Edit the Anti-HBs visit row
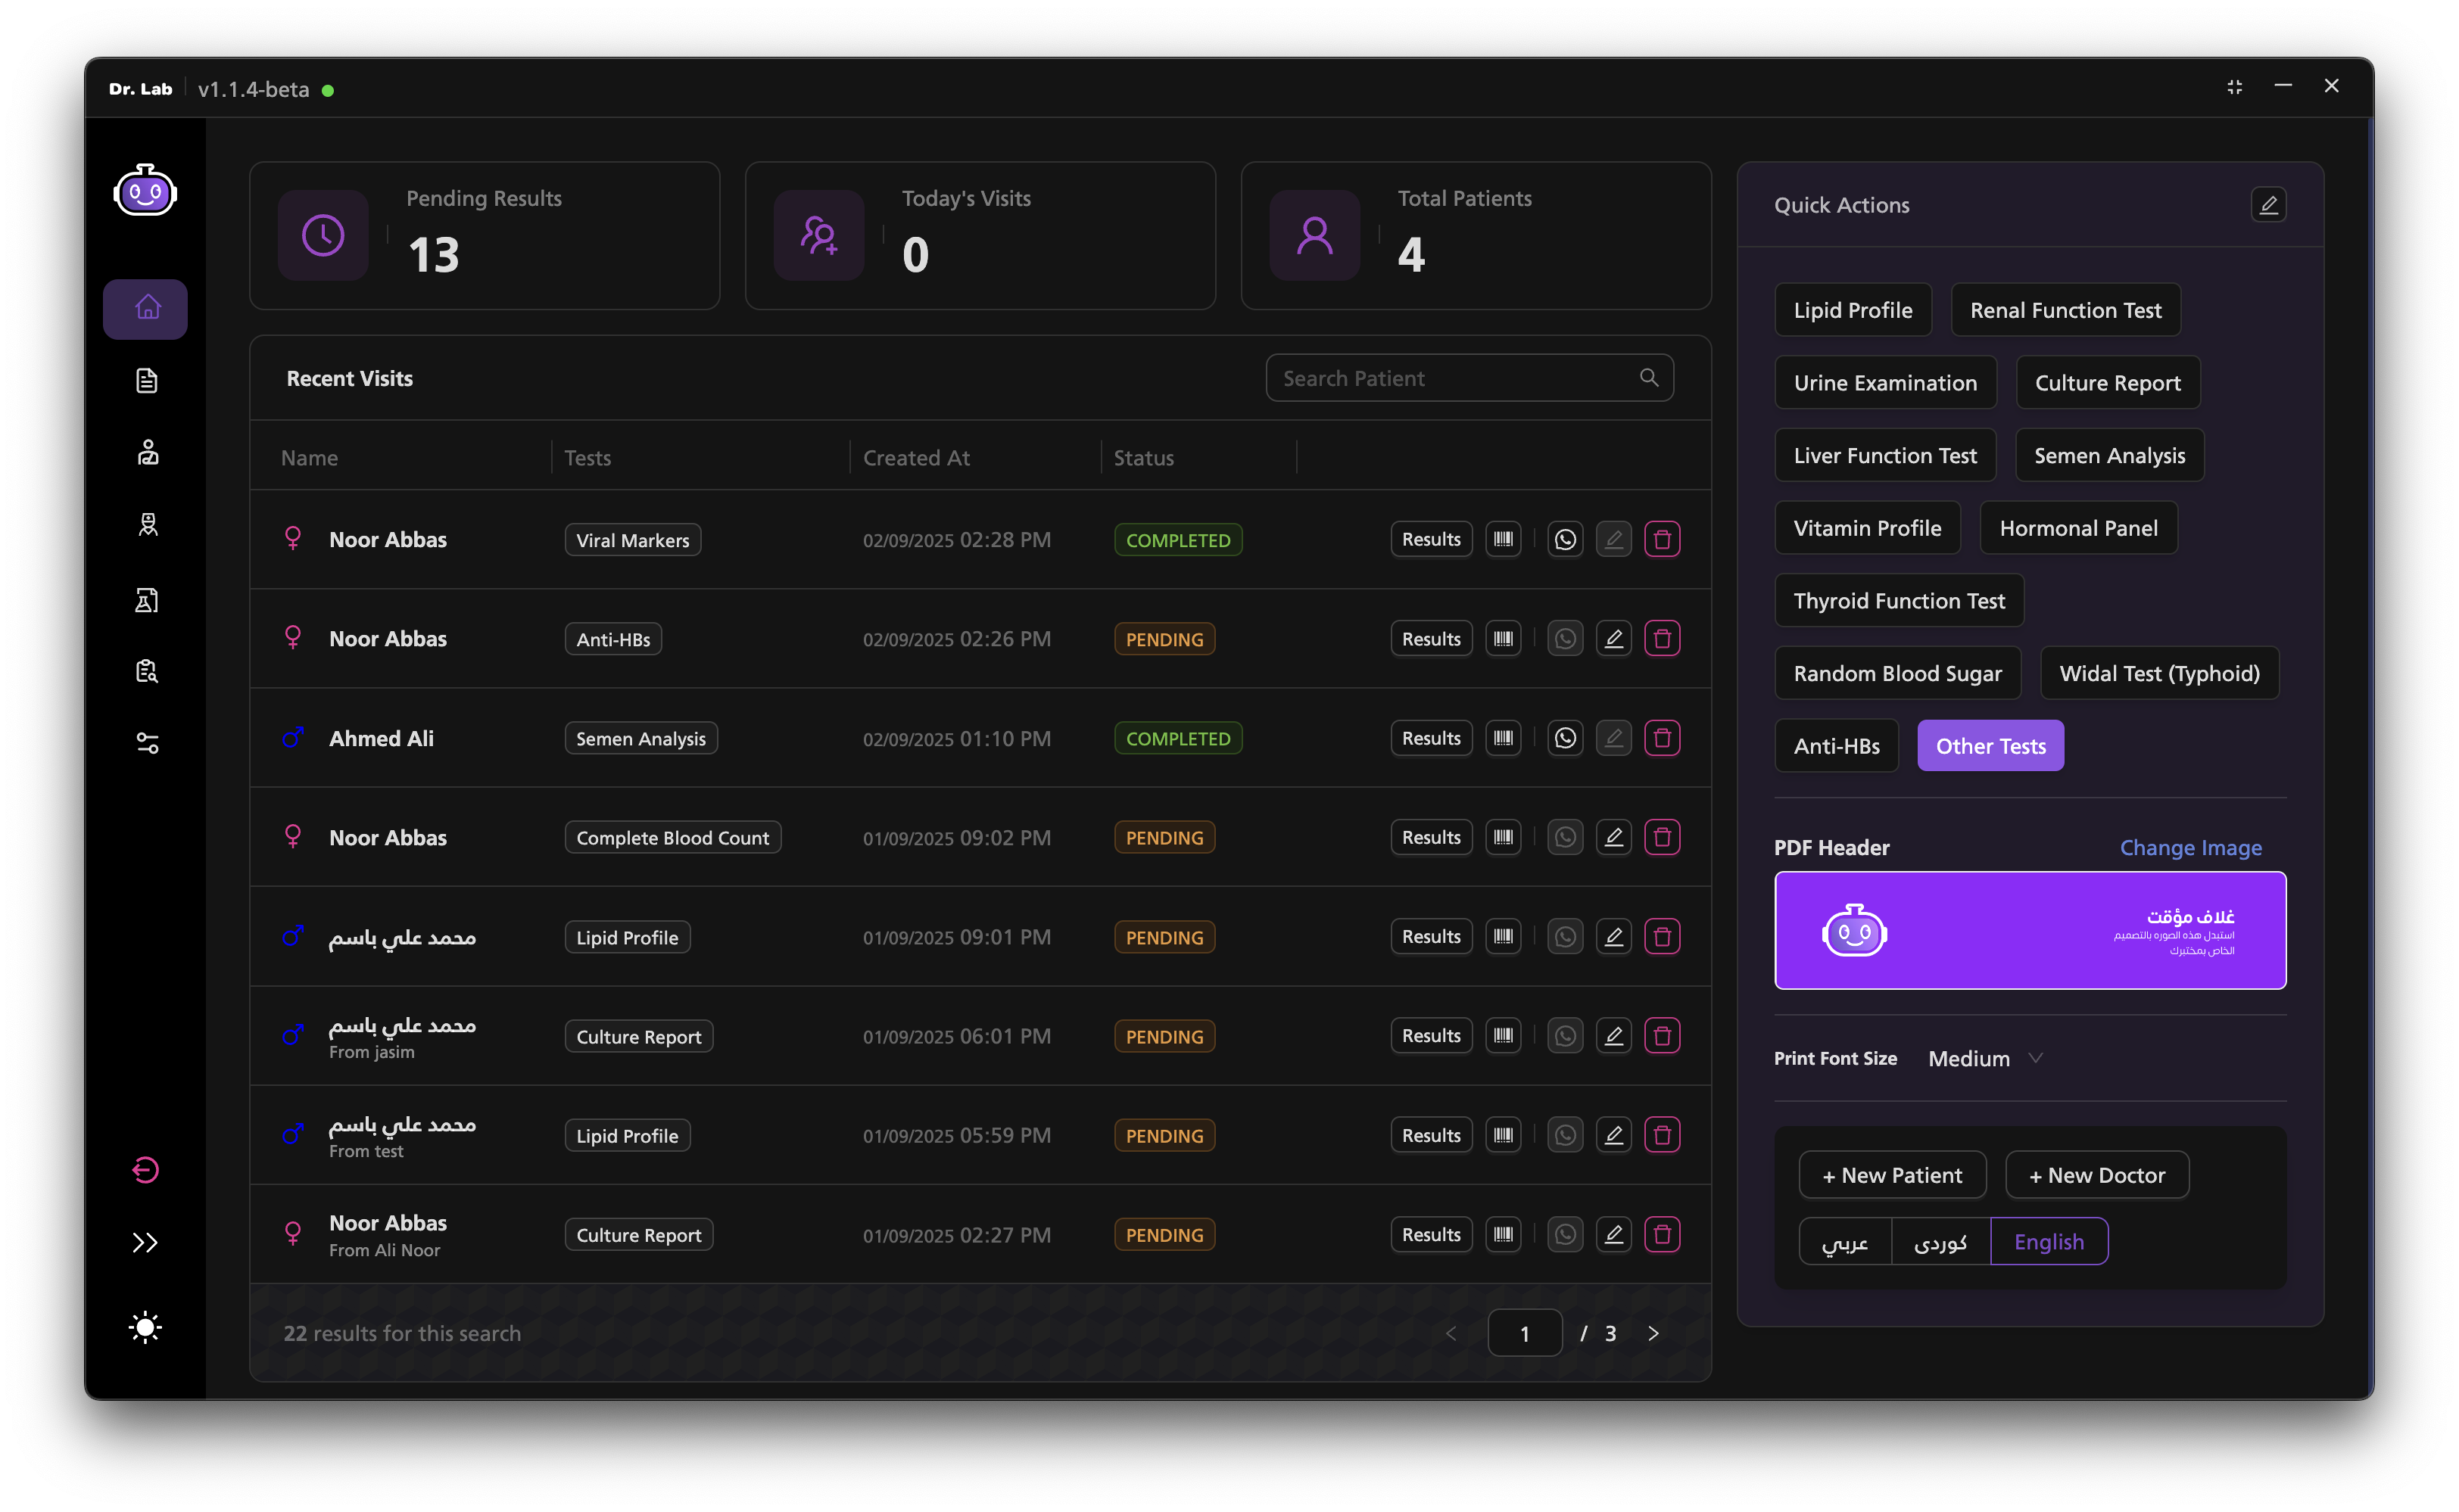The height and width of the screenshot is (1512, 2459). tap(1613, 638)
